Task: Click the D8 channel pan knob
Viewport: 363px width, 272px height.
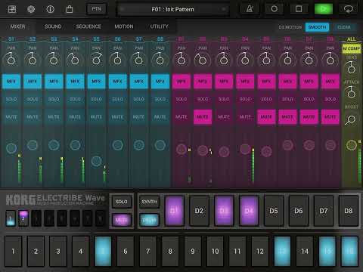Action: 330,60
